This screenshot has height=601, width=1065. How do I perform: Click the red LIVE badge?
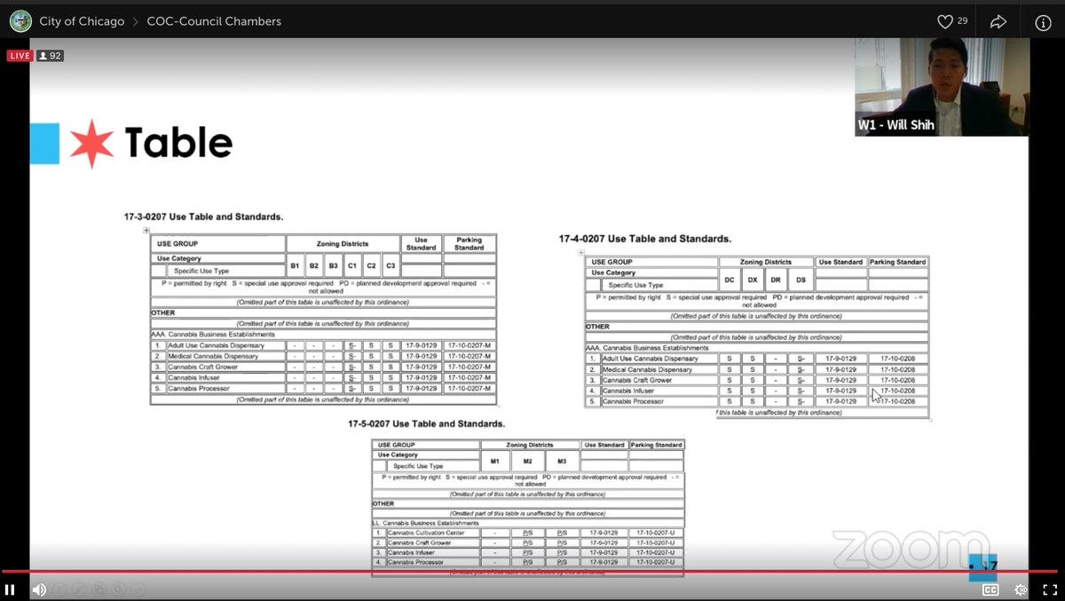point(20,56)
